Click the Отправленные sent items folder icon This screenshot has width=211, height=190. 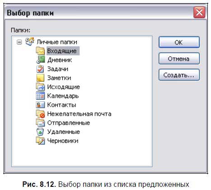click(x=40, y=123)
